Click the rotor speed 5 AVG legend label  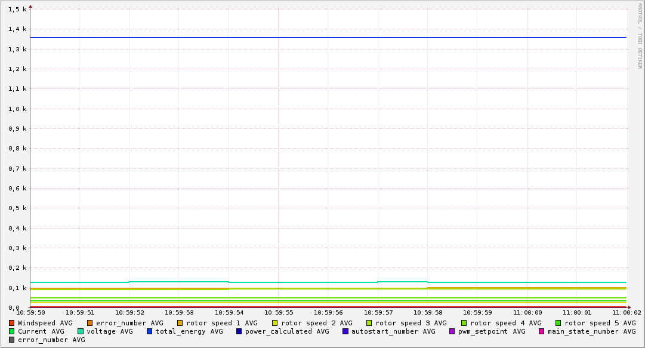tap(600, 323)
